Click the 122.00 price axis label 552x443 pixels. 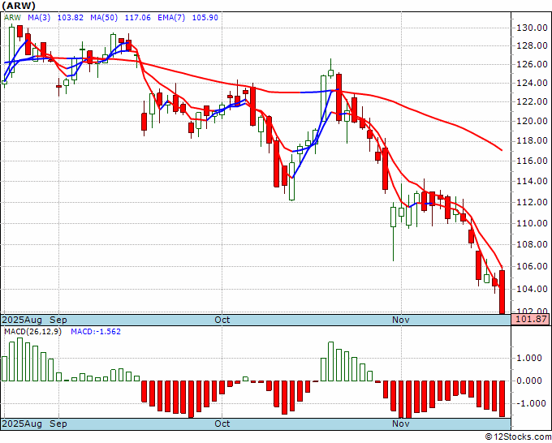[532, 101]
